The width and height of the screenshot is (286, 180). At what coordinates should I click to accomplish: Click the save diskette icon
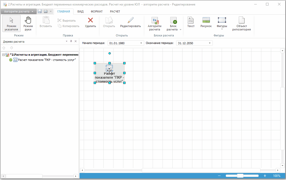(40, 11)
